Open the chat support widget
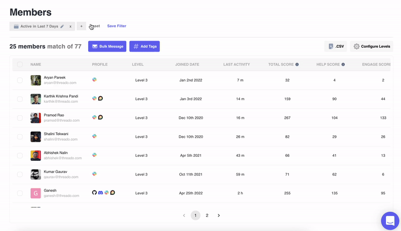The image size is (401, 231). tap(390, 221)
